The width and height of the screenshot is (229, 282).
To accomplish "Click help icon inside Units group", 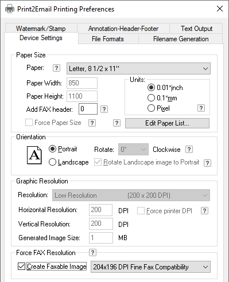I will (x=201, y=108).
